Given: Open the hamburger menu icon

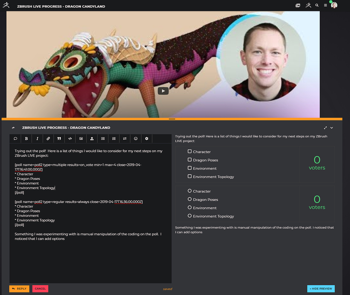Looking at the screenshot, I should [x=325, y=5].
